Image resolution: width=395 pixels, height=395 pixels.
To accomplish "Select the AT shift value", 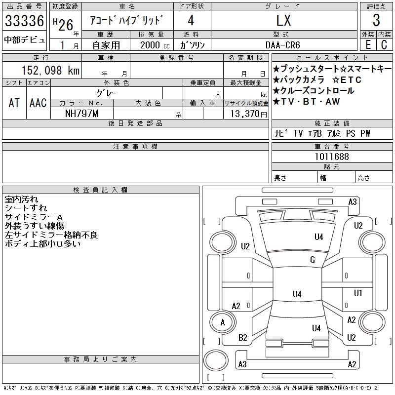I will (14, 103).
